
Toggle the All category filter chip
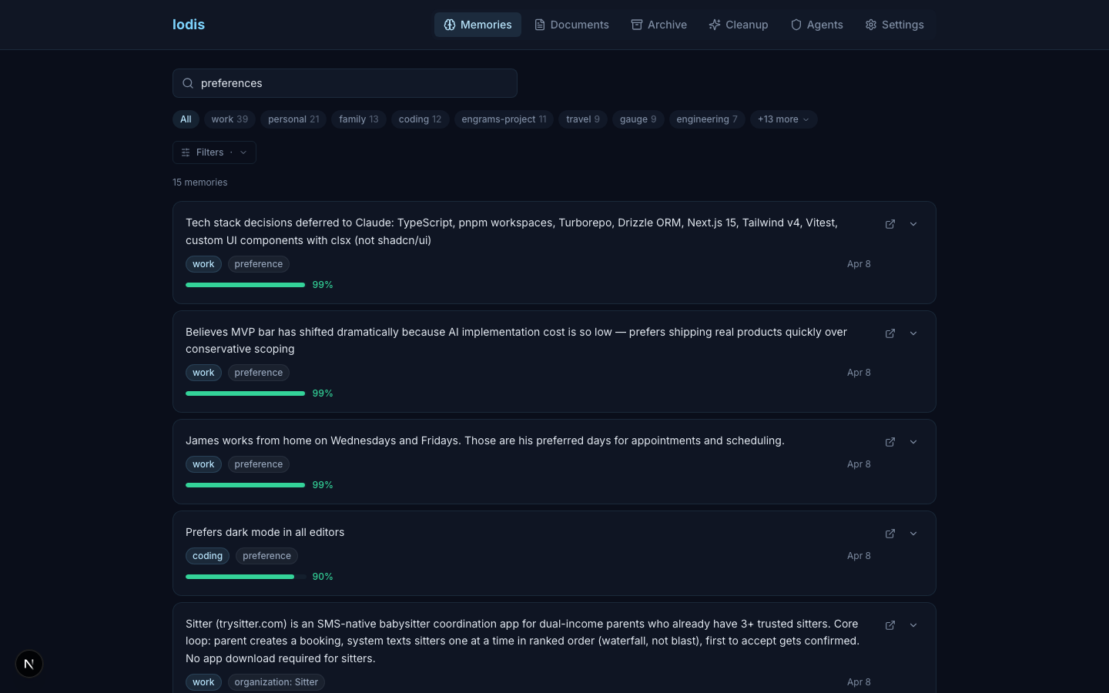[x=186, y=119]
